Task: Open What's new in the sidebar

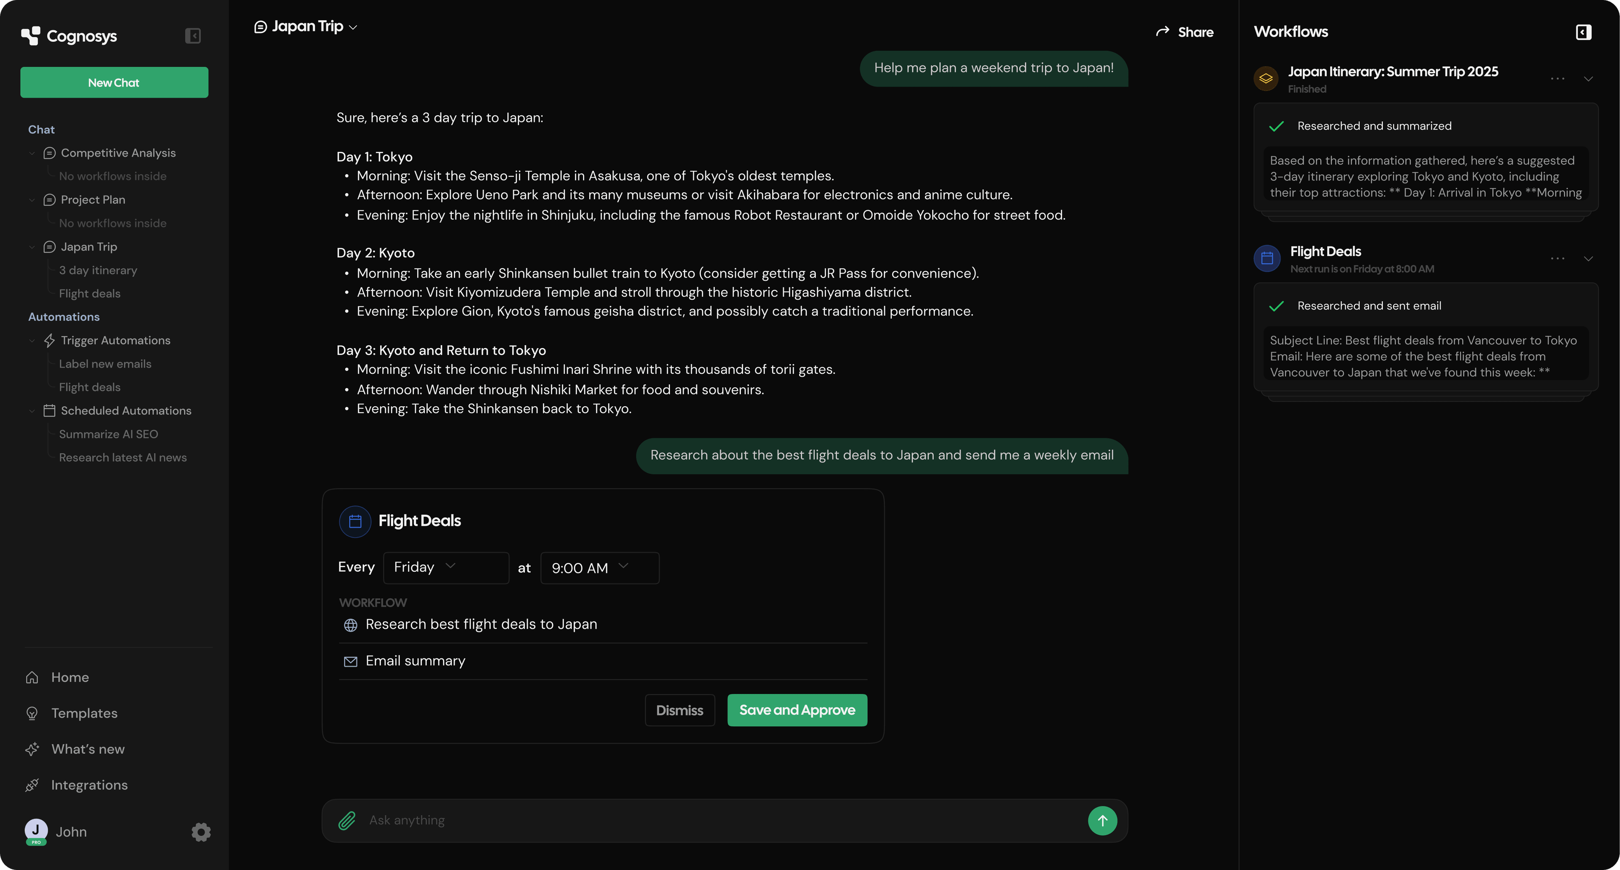Action: click(x=87, y=749)
